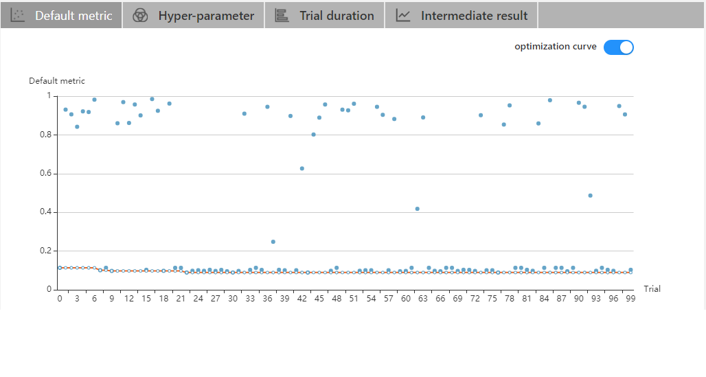The width and height of the screenshot is (706, 377).
Task: Select the Default metric tab
Action: pyautogui.click(x=73, y=15)
